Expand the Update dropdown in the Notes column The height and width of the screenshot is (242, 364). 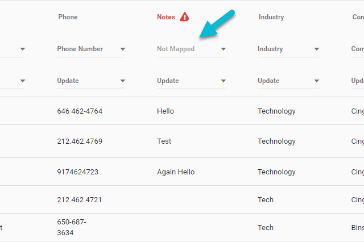191,81
